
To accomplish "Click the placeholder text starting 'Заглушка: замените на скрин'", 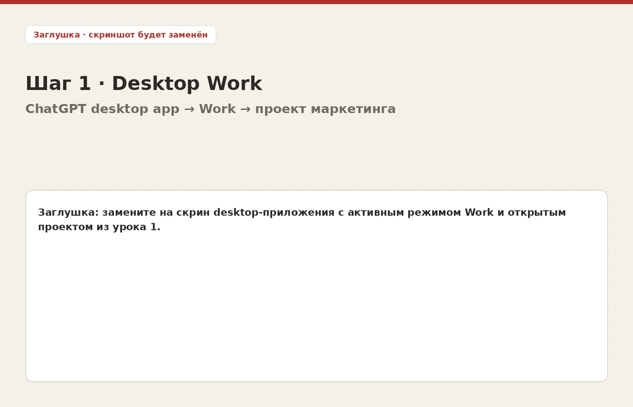I will (x=302, y=219).
